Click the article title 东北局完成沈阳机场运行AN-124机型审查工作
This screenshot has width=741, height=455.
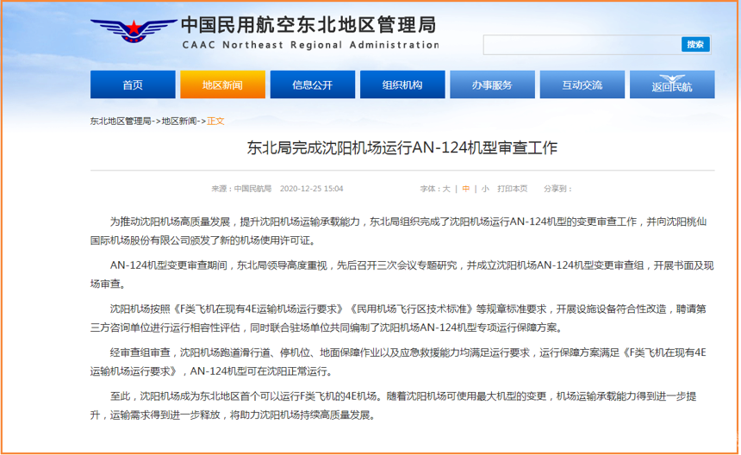(402, 148)
